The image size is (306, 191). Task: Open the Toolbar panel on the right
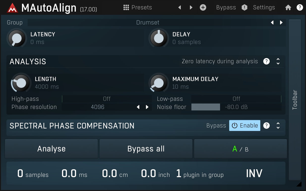click(295, 98)
